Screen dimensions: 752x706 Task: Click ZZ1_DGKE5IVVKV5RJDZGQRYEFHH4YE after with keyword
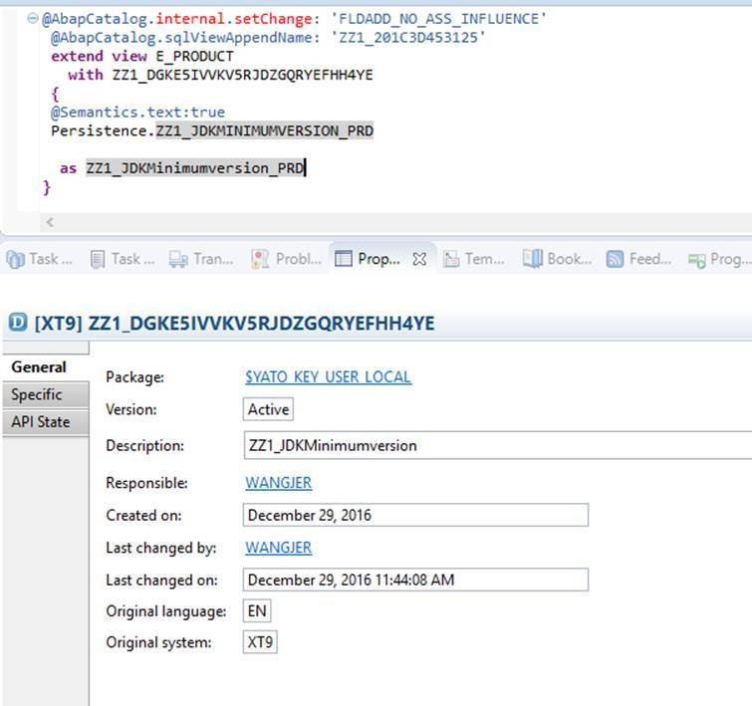tap(243, 75)
